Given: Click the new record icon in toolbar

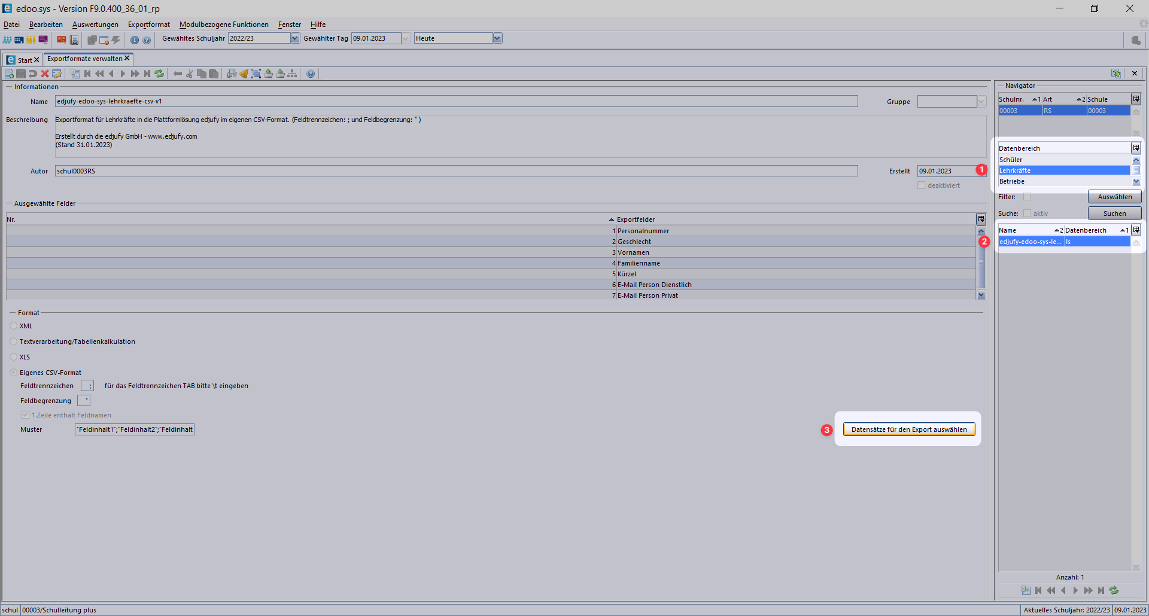Looking at the screenshot, I should pos(9,74).
